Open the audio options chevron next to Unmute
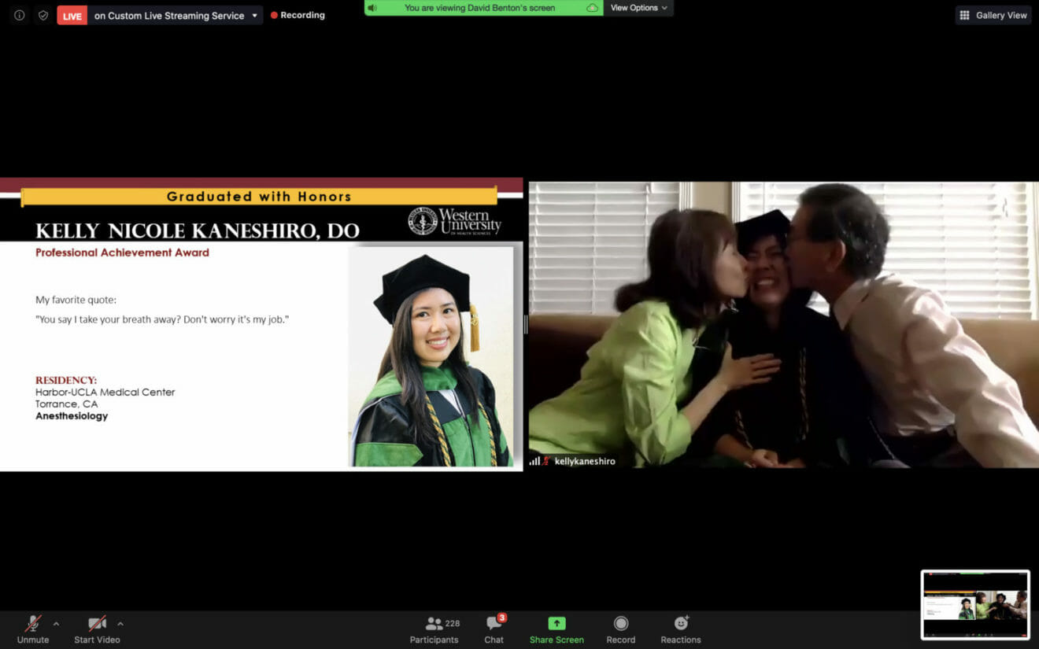The image size is (1039, 649). (56, 622)
